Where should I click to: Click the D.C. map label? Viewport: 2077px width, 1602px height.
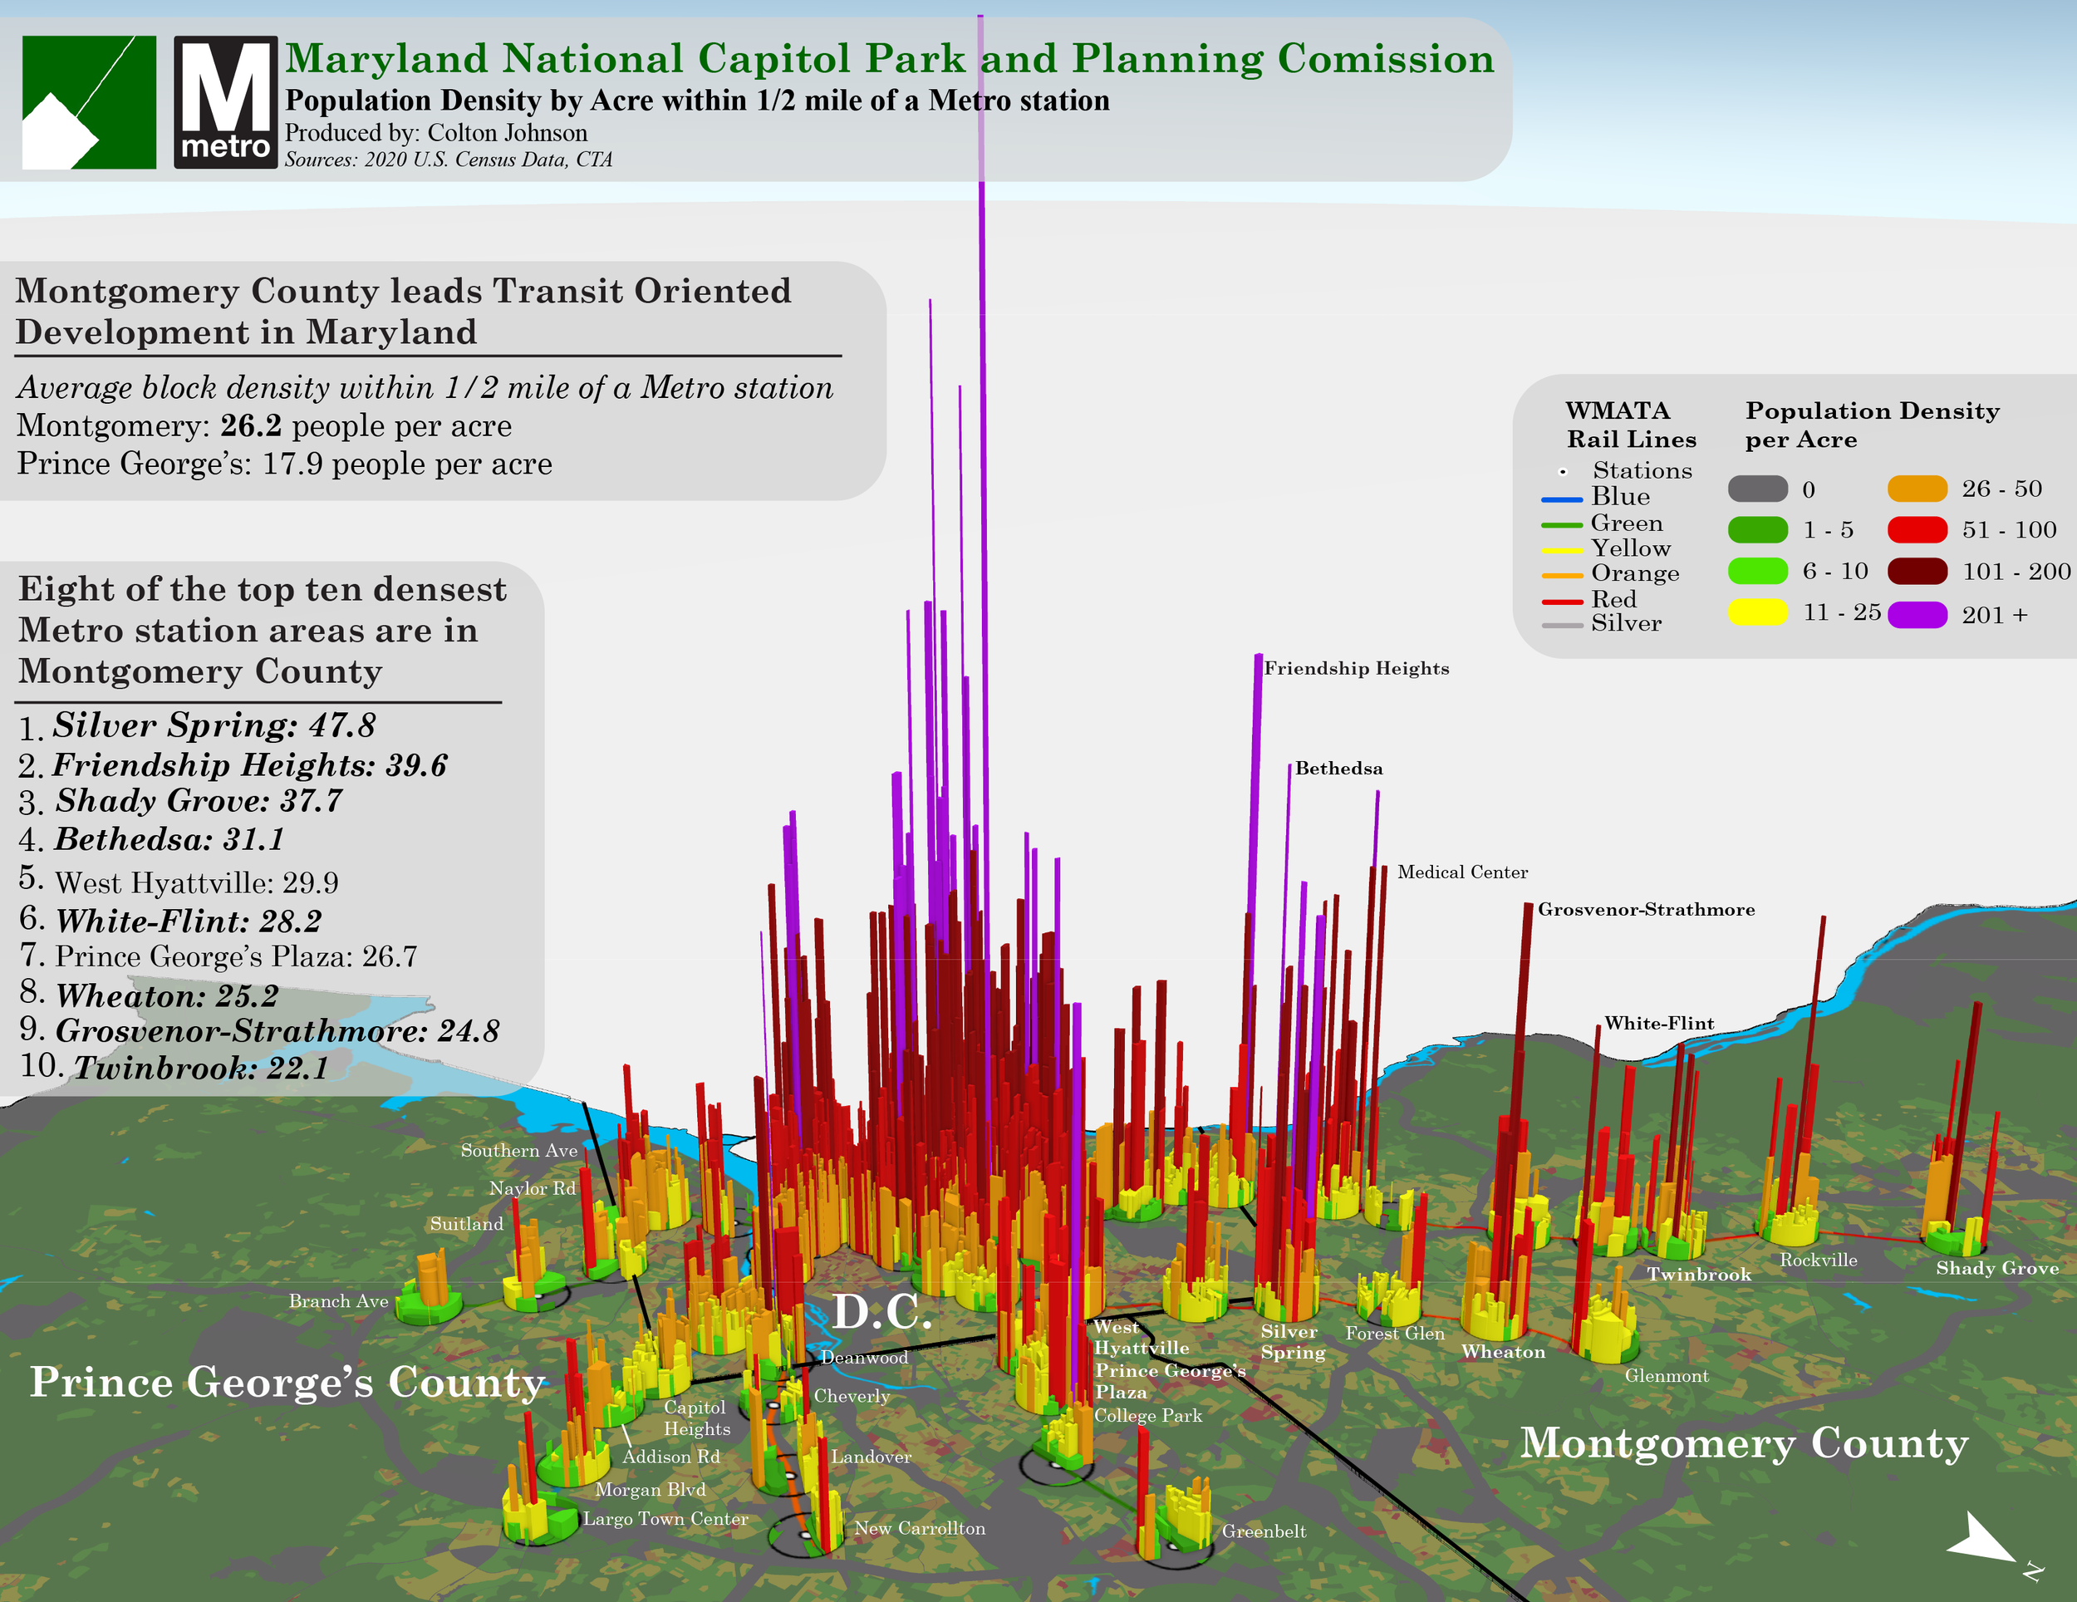(881, 1312)
